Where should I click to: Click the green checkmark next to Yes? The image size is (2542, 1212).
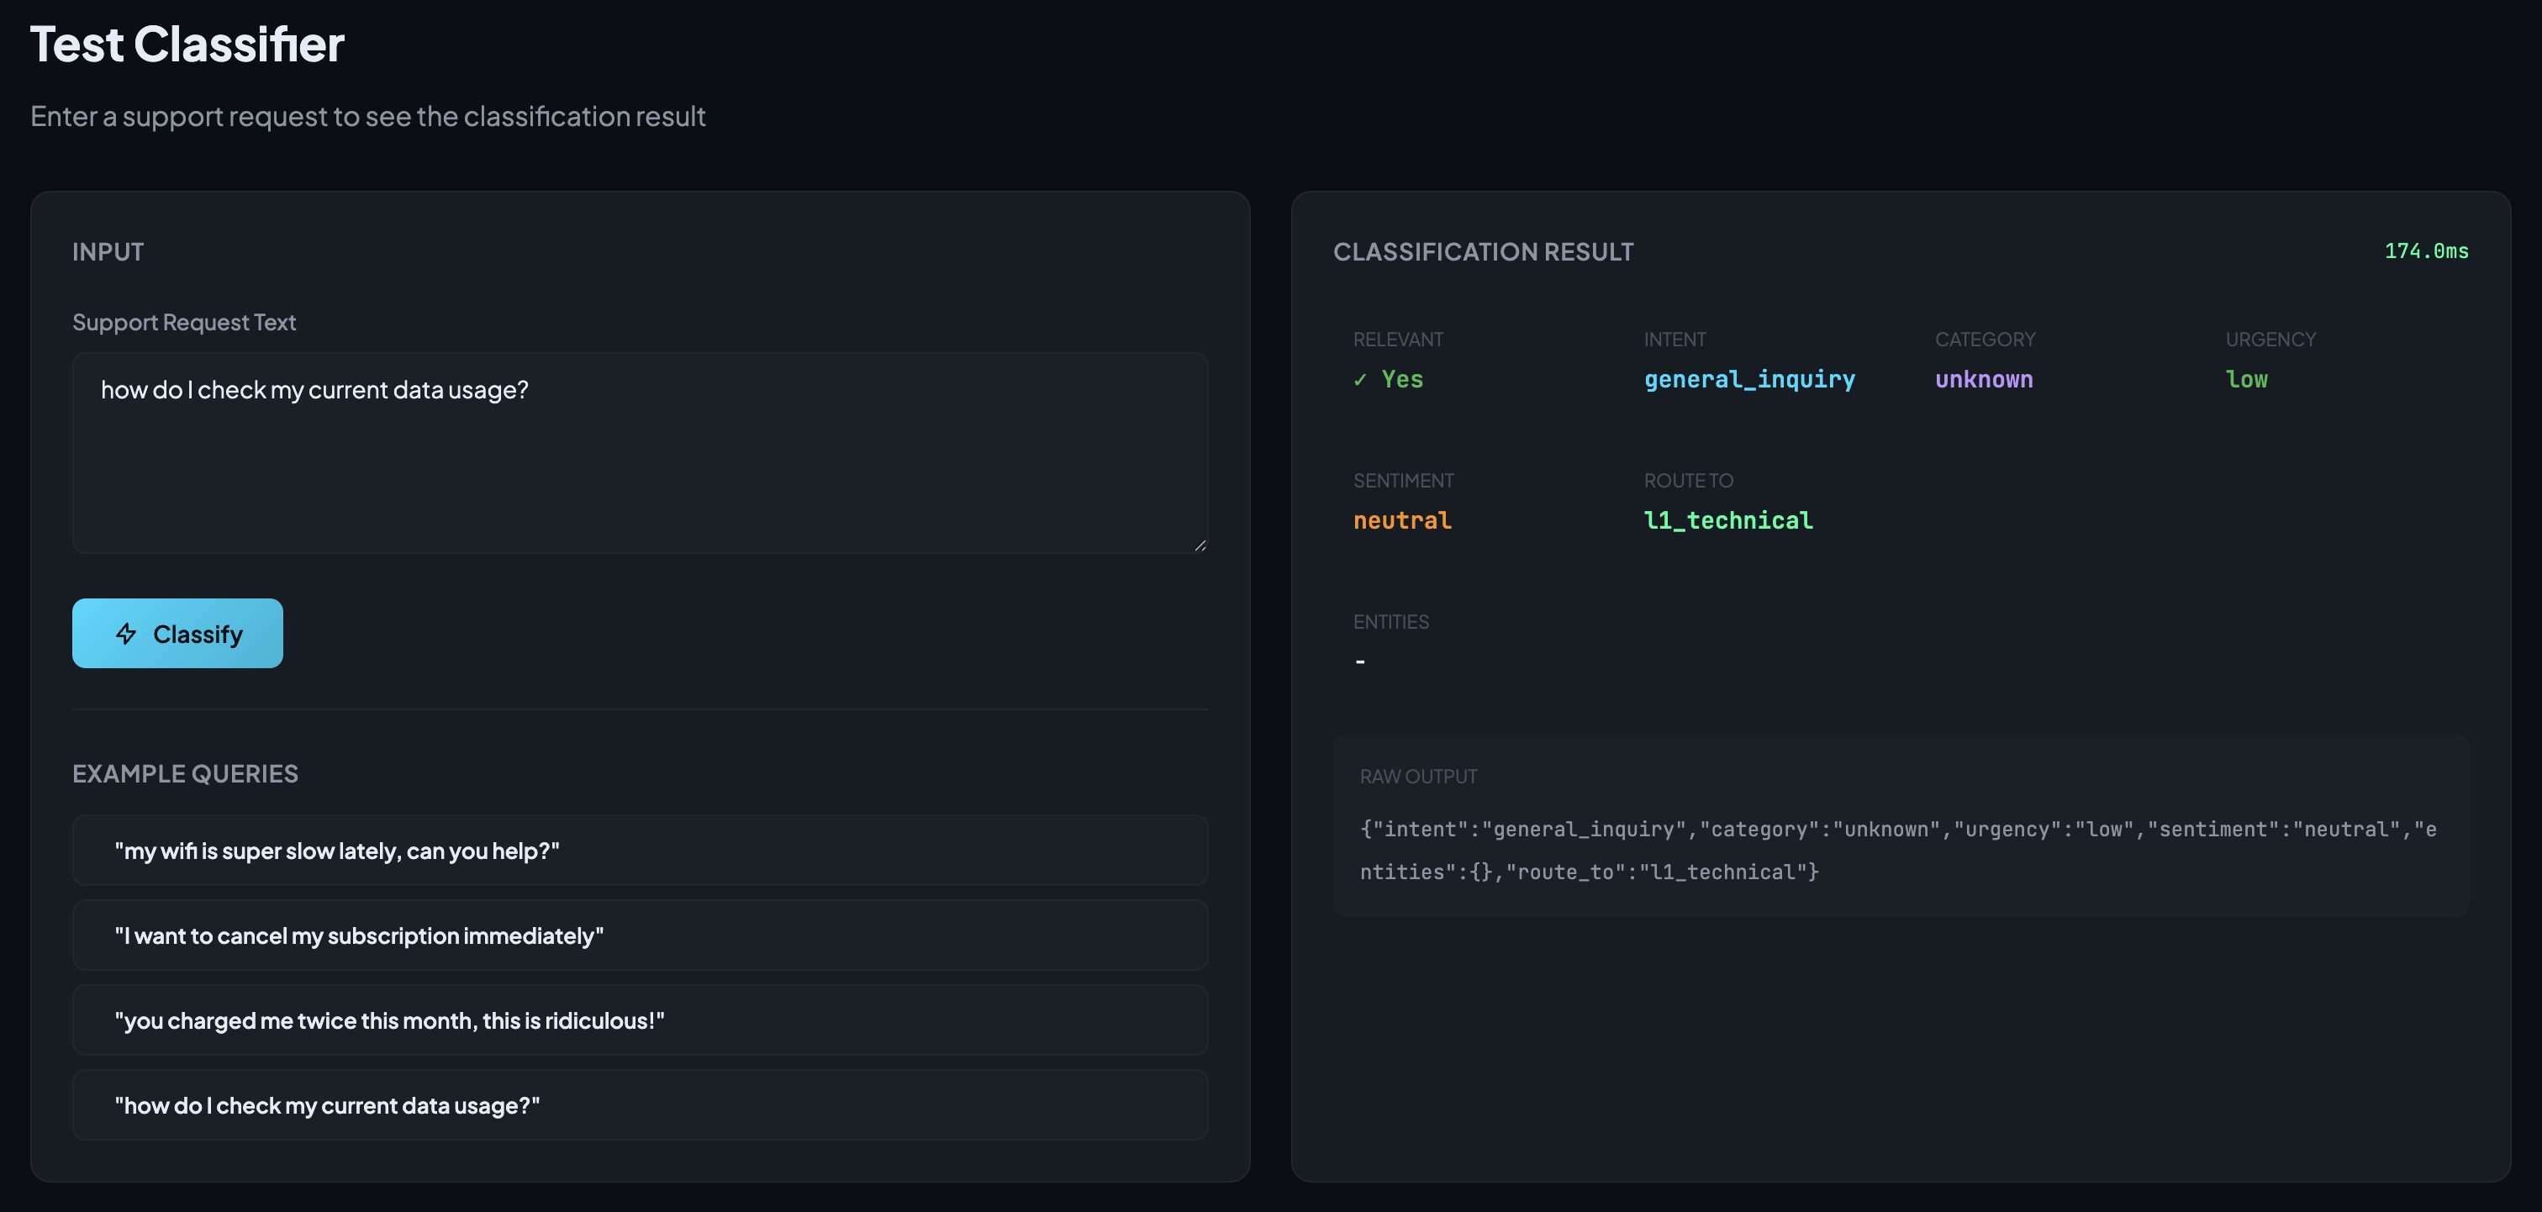click(x=1360, y=380)
